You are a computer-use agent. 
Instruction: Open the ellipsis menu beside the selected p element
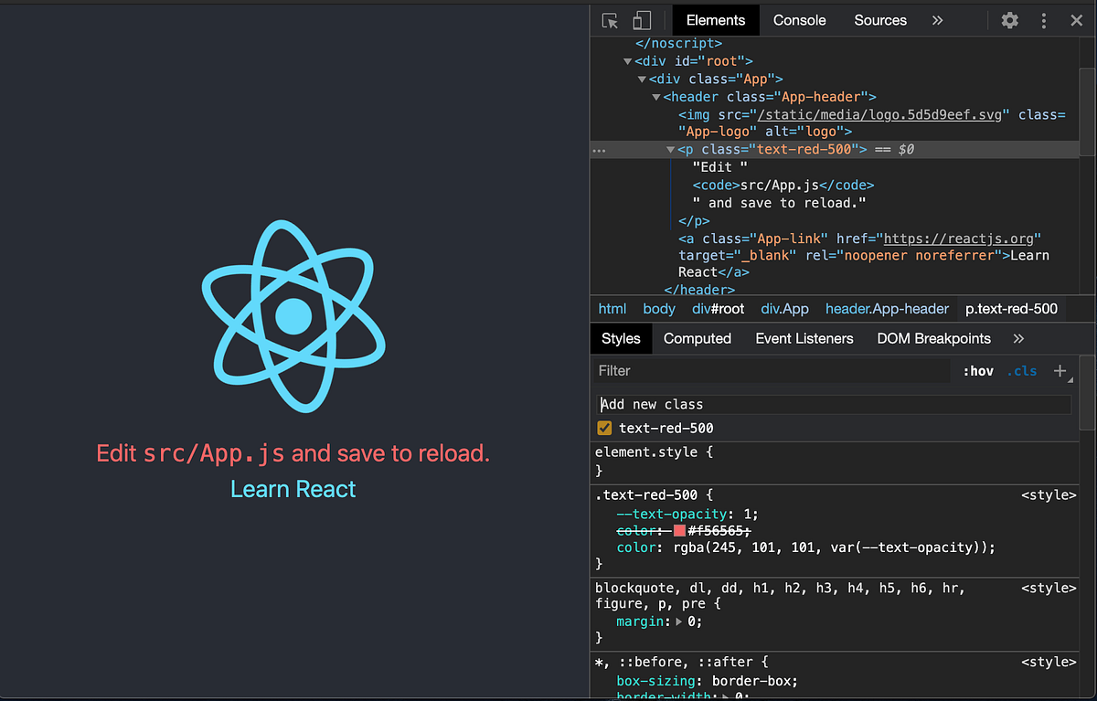(x=599, y=149)
